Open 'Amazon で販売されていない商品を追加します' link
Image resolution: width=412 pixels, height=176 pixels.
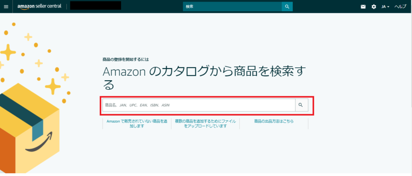coord(137,123)
